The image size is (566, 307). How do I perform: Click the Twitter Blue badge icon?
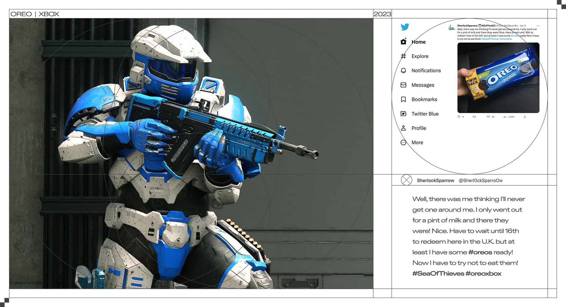click(403, 114)
